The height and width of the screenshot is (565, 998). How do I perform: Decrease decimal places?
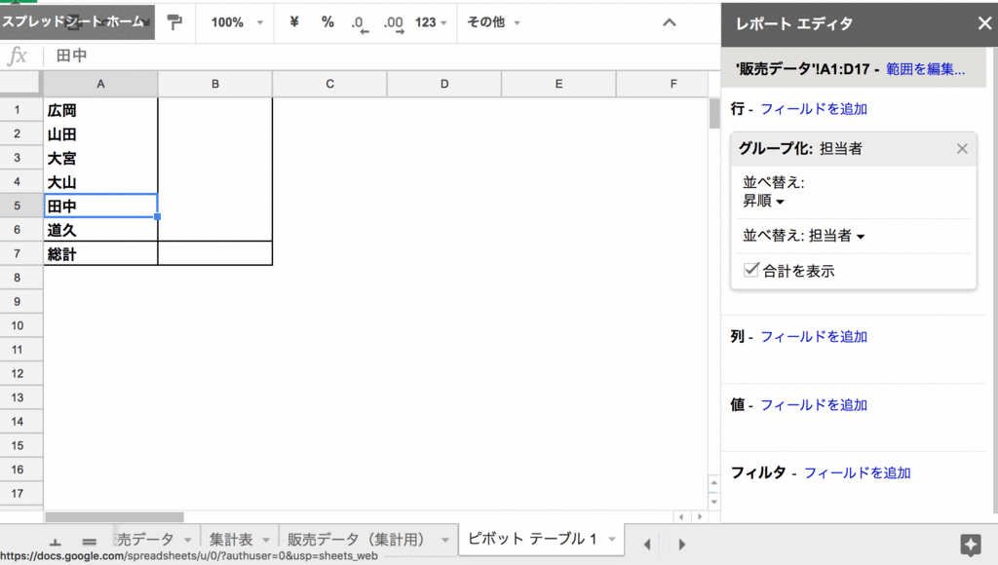click(x=360, y=21)
